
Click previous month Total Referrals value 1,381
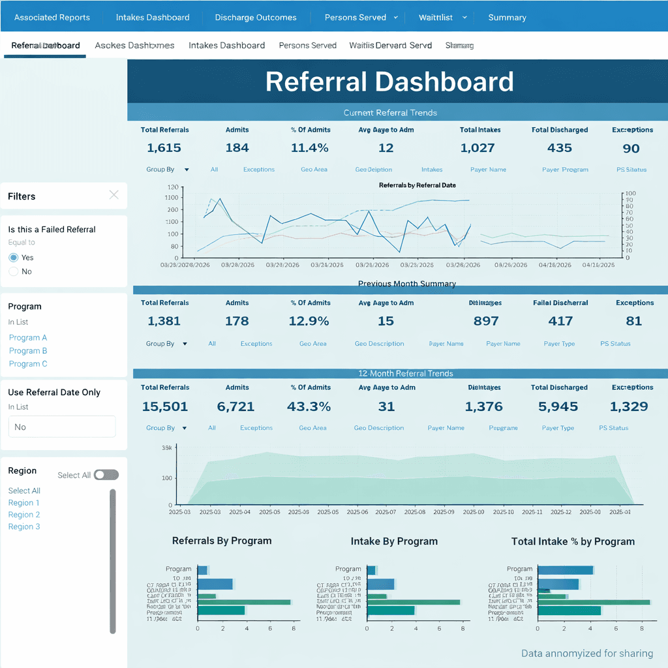(164, 321)
